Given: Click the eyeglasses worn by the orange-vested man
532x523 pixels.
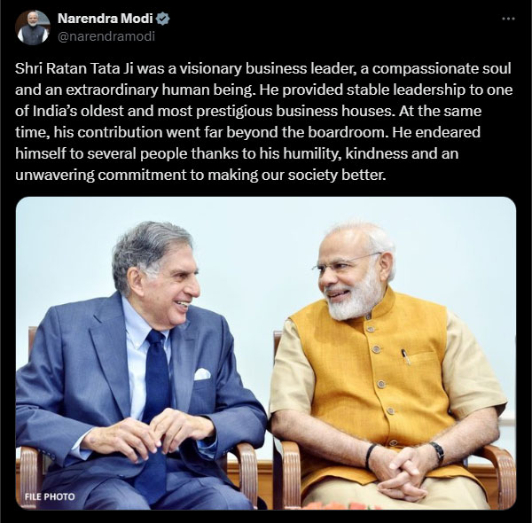Looking at the screenshot, I should point(346,261).
